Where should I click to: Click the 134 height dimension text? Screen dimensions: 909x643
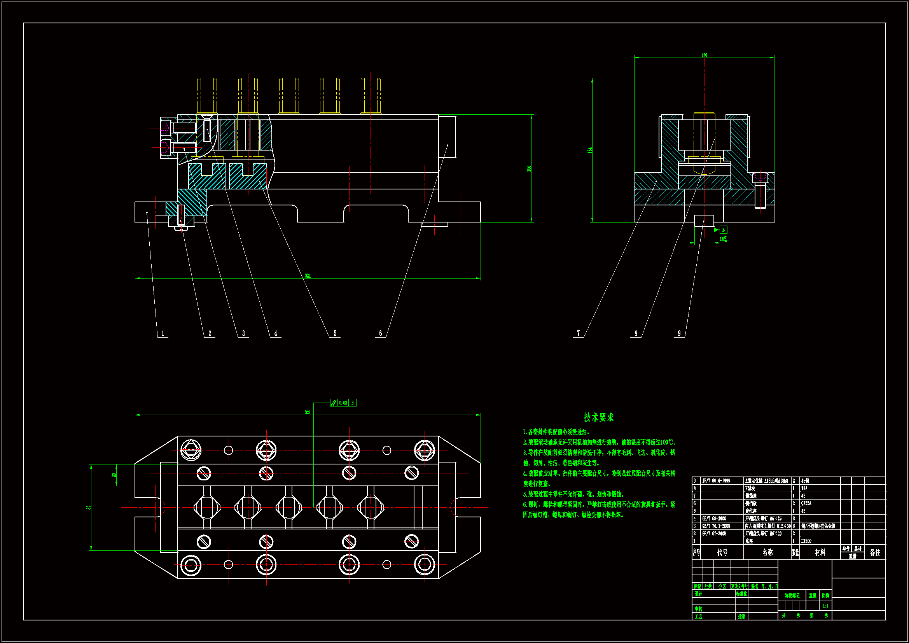click(x=589, y=150)
